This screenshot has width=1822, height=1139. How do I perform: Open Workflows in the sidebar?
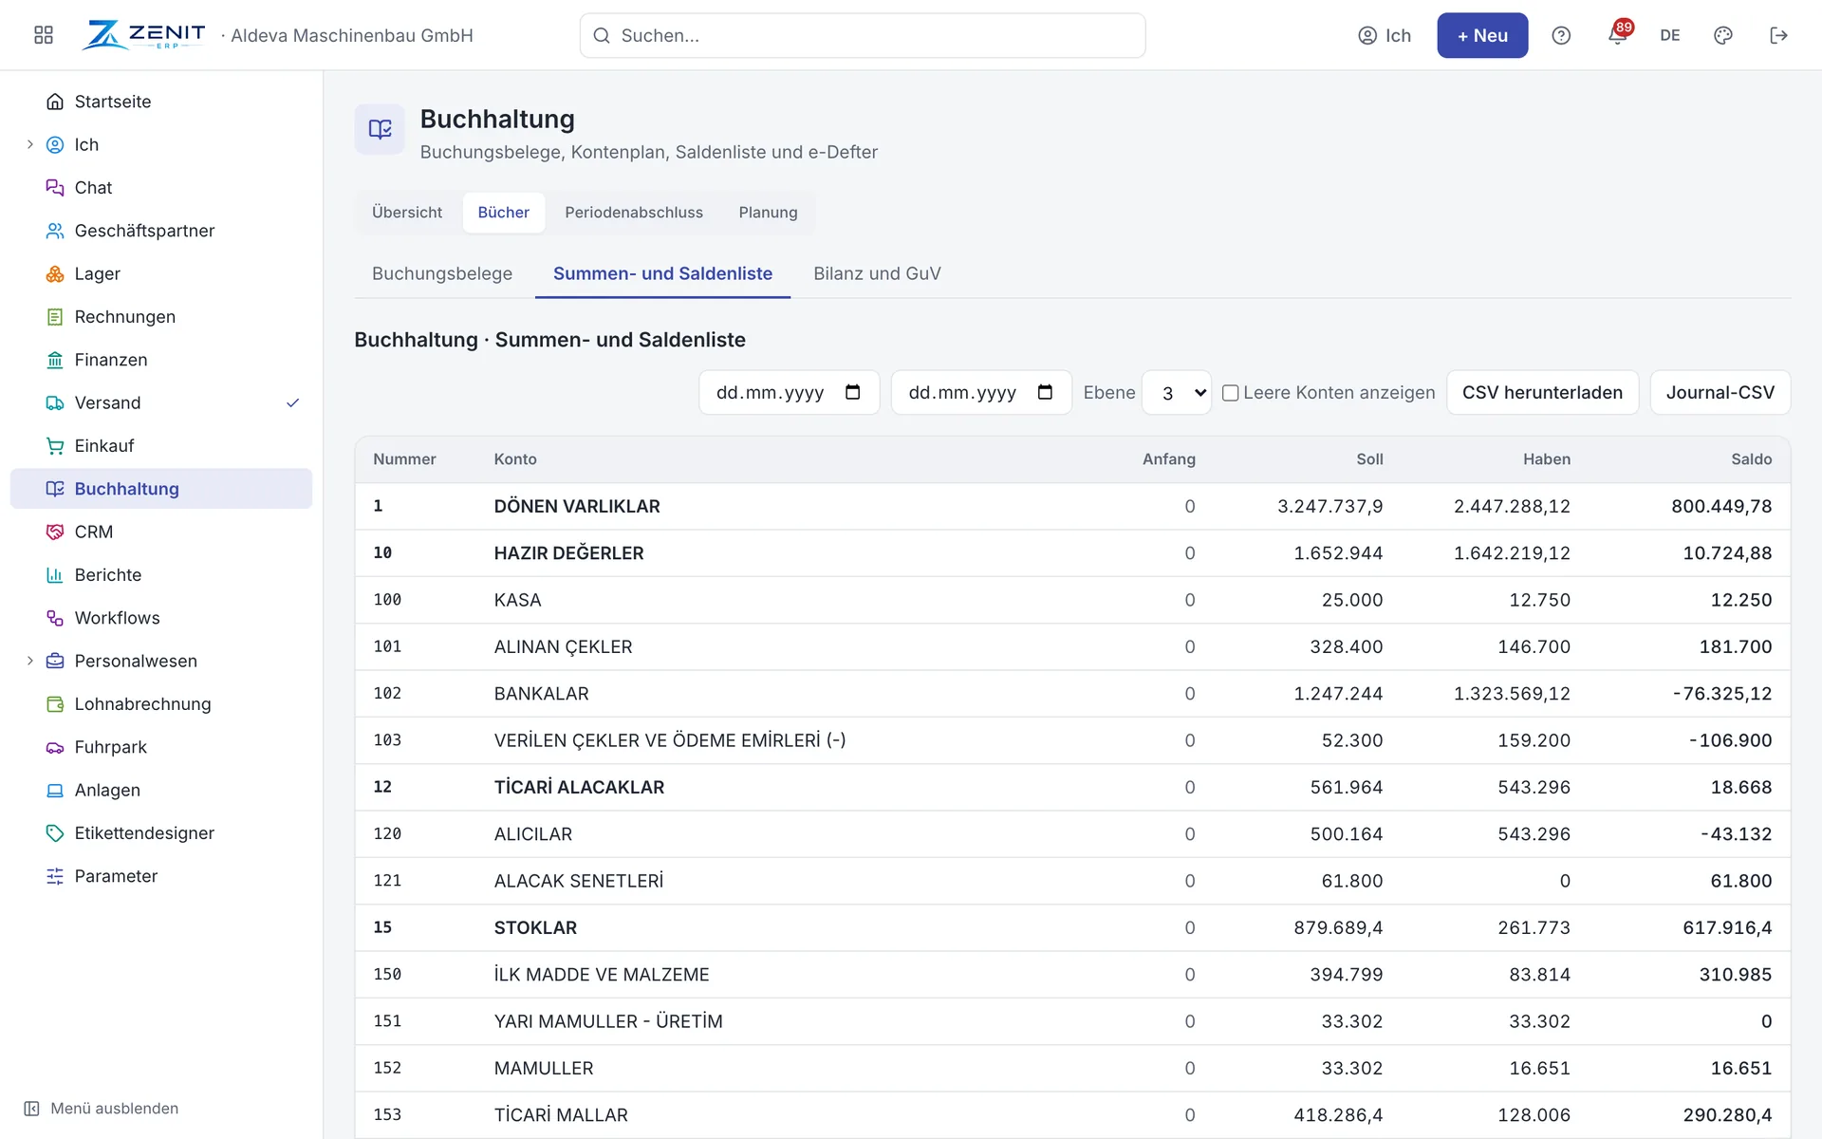(x=161, y=618)
